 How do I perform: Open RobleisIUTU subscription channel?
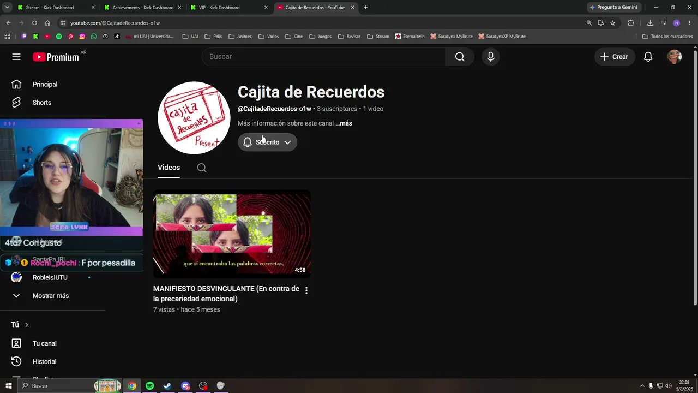(50, 278)
